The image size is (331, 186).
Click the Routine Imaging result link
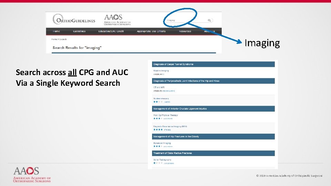pos(161,71)
